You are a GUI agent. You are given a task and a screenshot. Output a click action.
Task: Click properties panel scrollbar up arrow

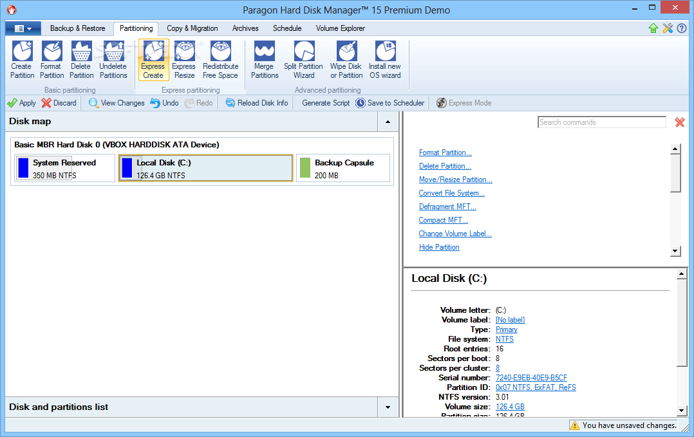click(x=682, y=274)
